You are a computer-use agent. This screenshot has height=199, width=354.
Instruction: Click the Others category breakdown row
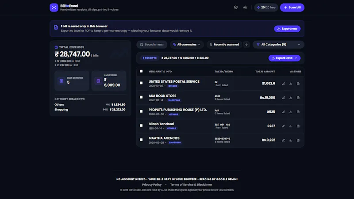(90, 105)
